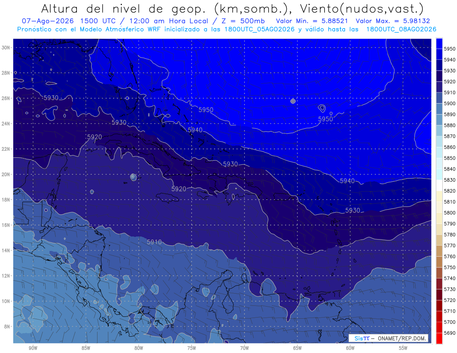
Task: Click the 75W longitude axis label
Action: click(192, 348)
